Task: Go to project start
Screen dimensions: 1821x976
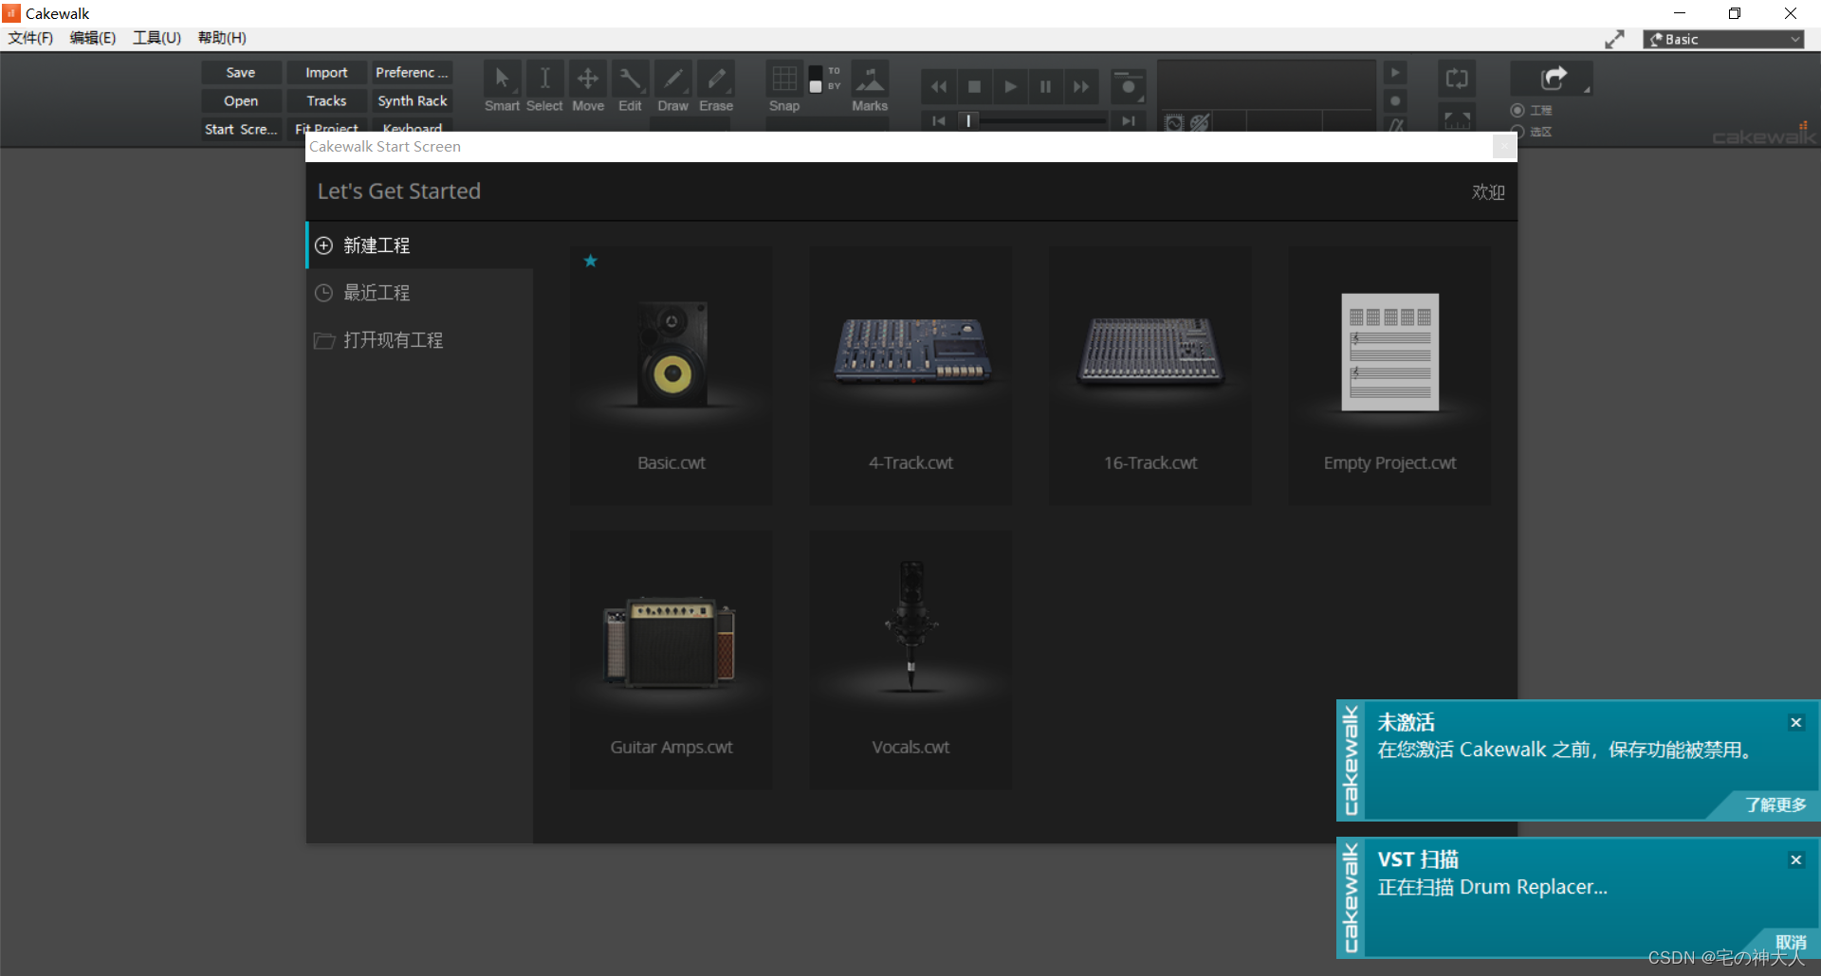Action: coord(939,121)
